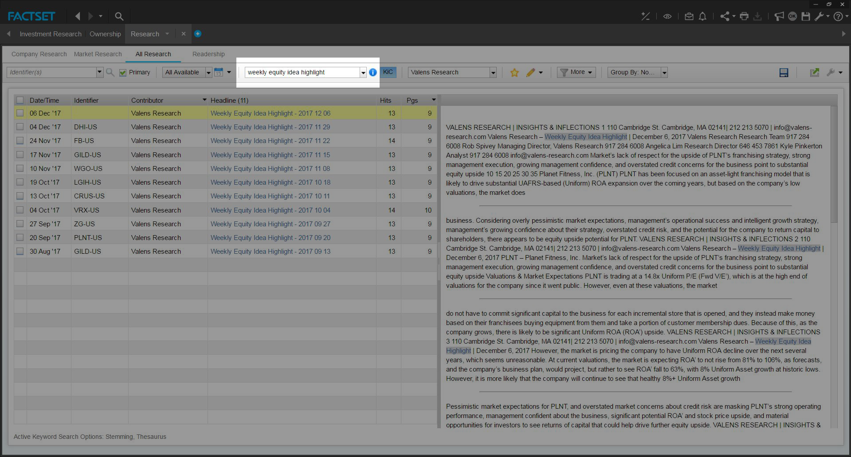Open the keyword search history dropdown arrow

[363, 72]
